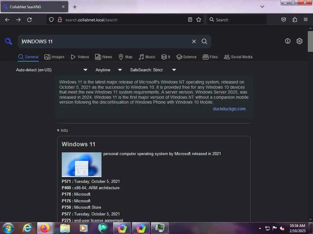This screenshot has width=313, height=234.
Task: Open the Anytime time range dropdown
Action: tap(109, 70)
